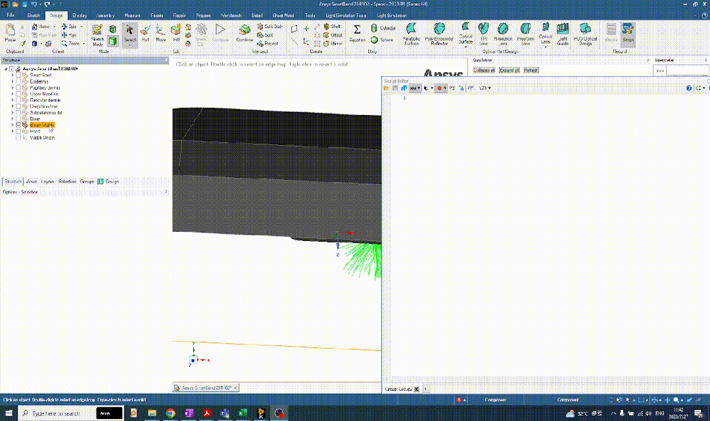Create a Parabolic Surface
The width and height of the screenshot is (710, 421).
click(411, 34)
